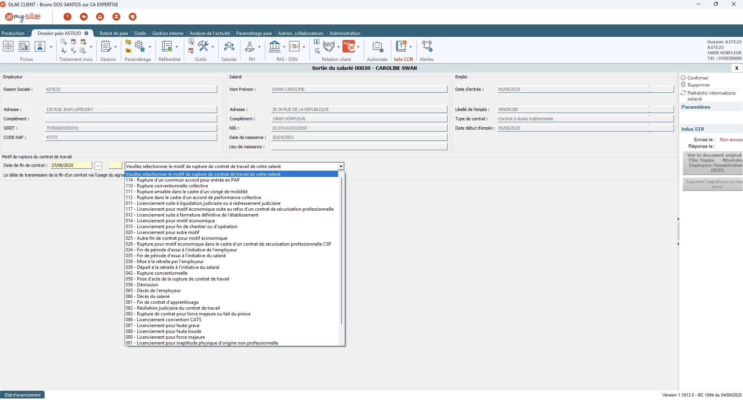Open the Salariés employees icon
This screenshot has width=743, height=400.
229,47
